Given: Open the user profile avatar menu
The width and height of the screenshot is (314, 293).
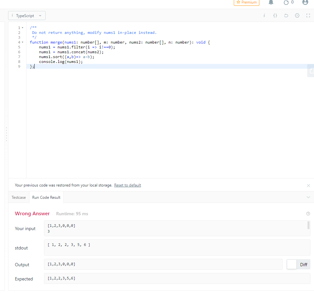Looking at the screenshot, I should pyautogui.click(x=305, y=3).
